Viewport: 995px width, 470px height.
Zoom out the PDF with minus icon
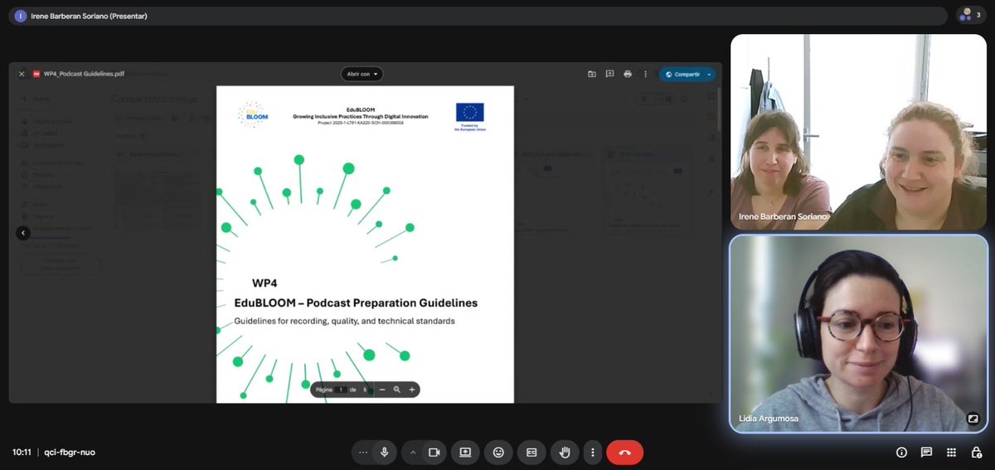point(382,390)
